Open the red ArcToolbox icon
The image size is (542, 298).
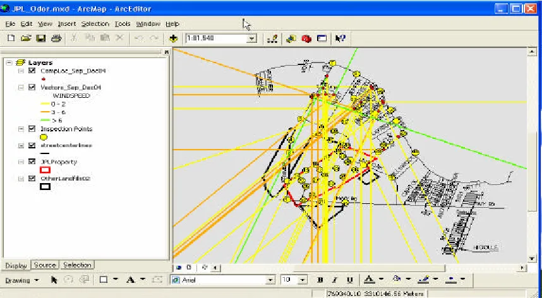[306, 39]
